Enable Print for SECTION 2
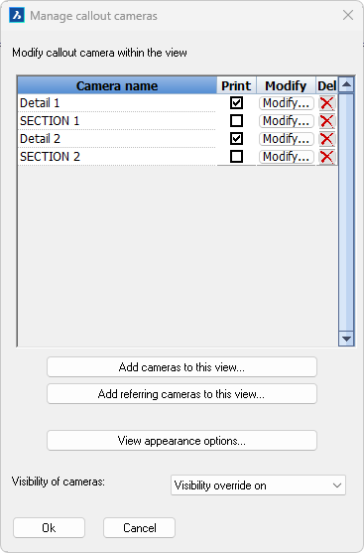Viewport: 364px width, 553px height. coord(236,156)
